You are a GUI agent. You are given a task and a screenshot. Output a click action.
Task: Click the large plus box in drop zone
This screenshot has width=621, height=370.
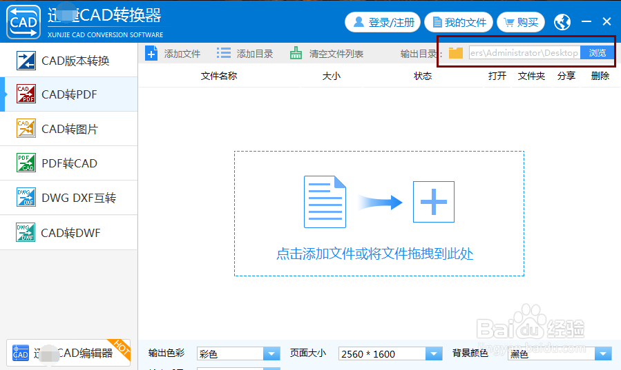(434, 202)
